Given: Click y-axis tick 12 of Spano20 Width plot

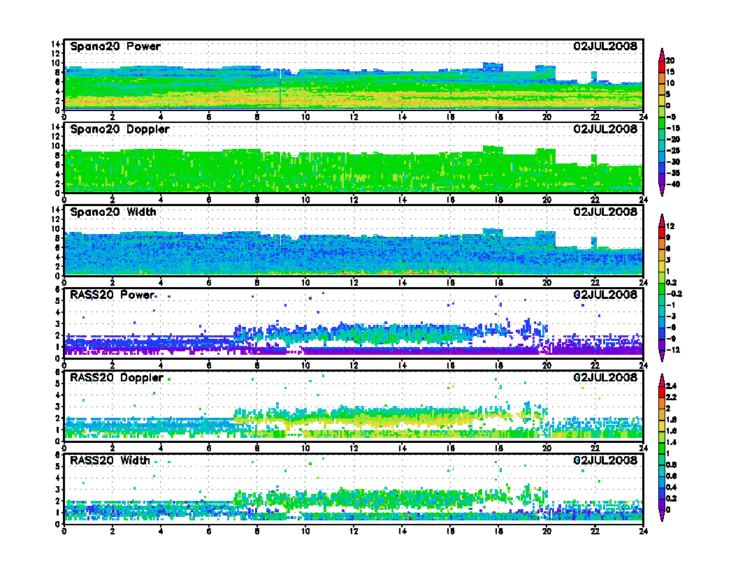Looking at the screenshot, I should point(56,219).
